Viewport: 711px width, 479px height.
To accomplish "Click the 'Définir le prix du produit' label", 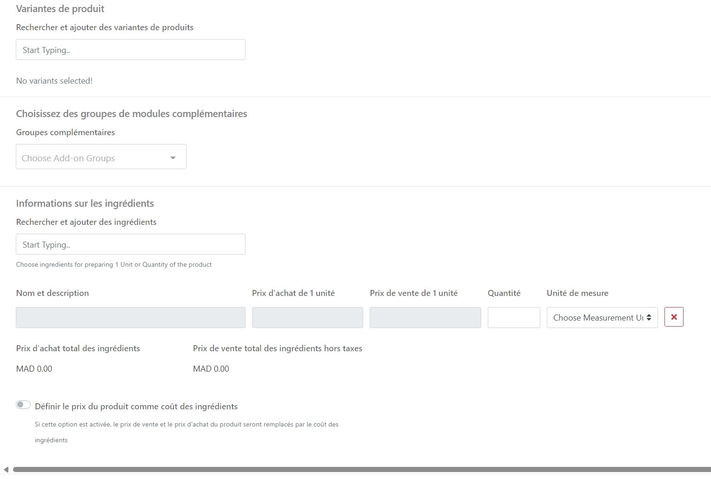I will 136,407.
